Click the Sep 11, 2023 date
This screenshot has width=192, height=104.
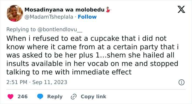point(50,82)
